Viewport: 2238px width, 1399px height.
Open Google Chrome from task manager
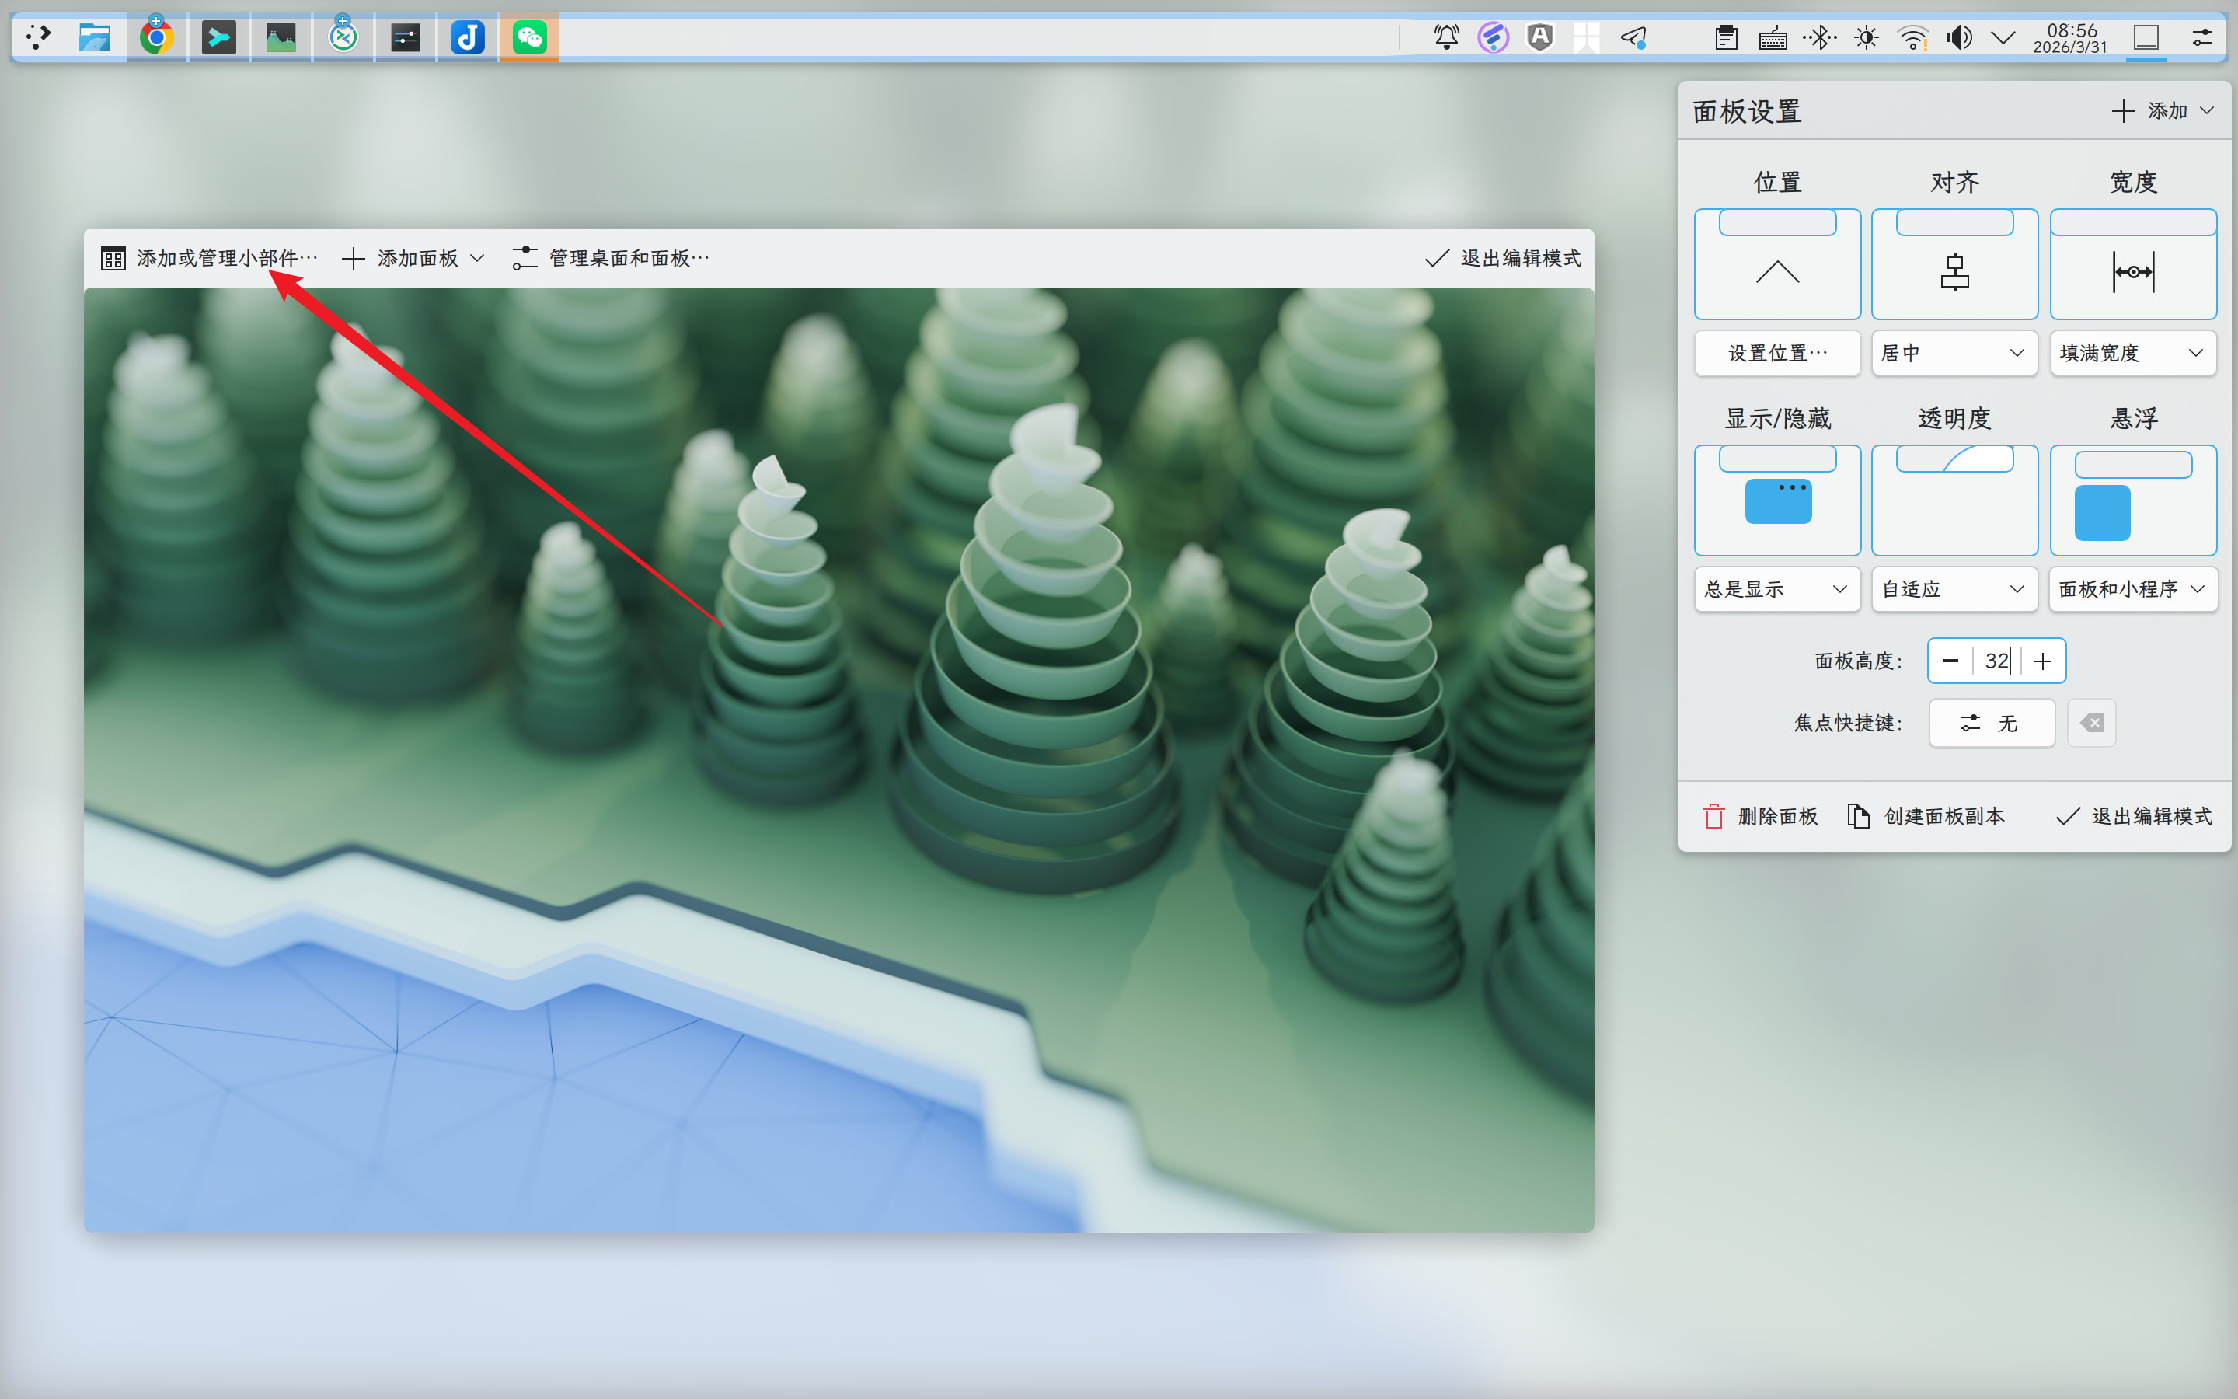pos(156,38)
